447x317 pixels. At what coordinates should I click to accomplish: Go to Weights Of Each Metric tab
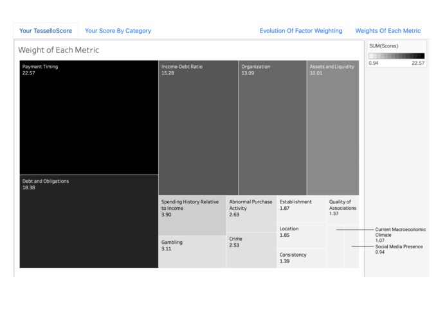point(388,31)
